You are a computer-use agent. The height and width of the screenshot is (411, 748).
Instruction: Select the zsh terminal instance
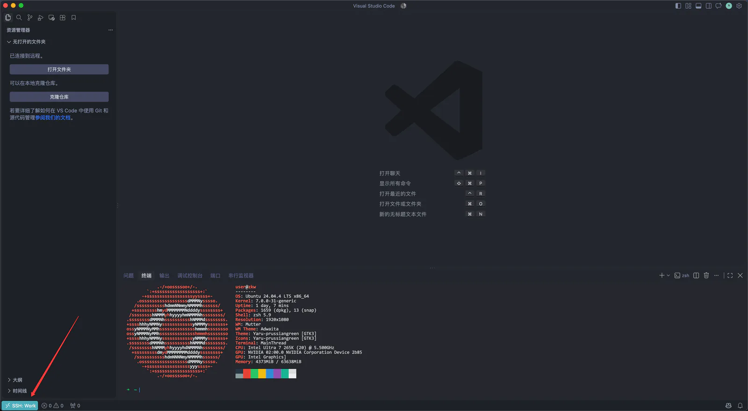click(x=682, y=275)
